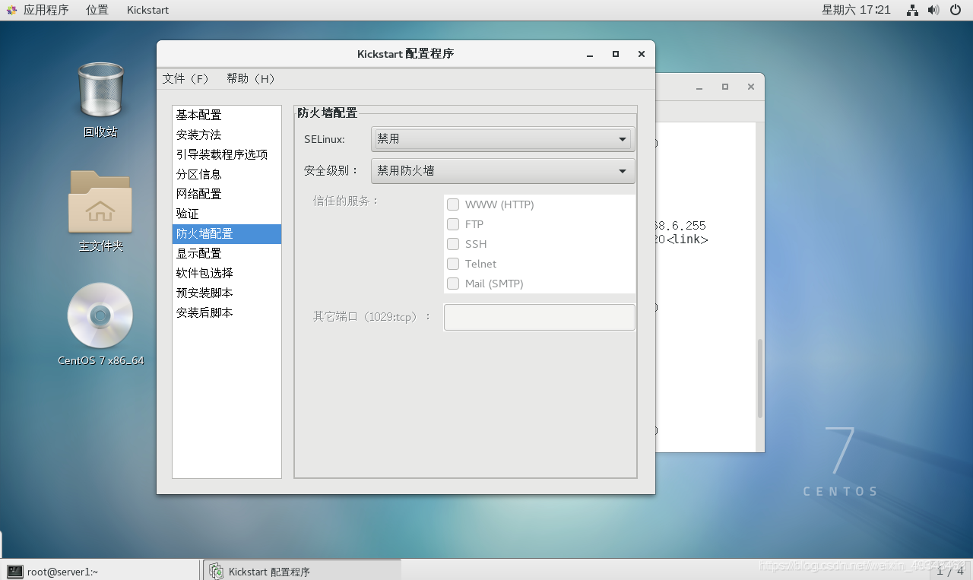Open the 回收站 trash desktop icon
973x580 pixels.
tap(100, 99)
